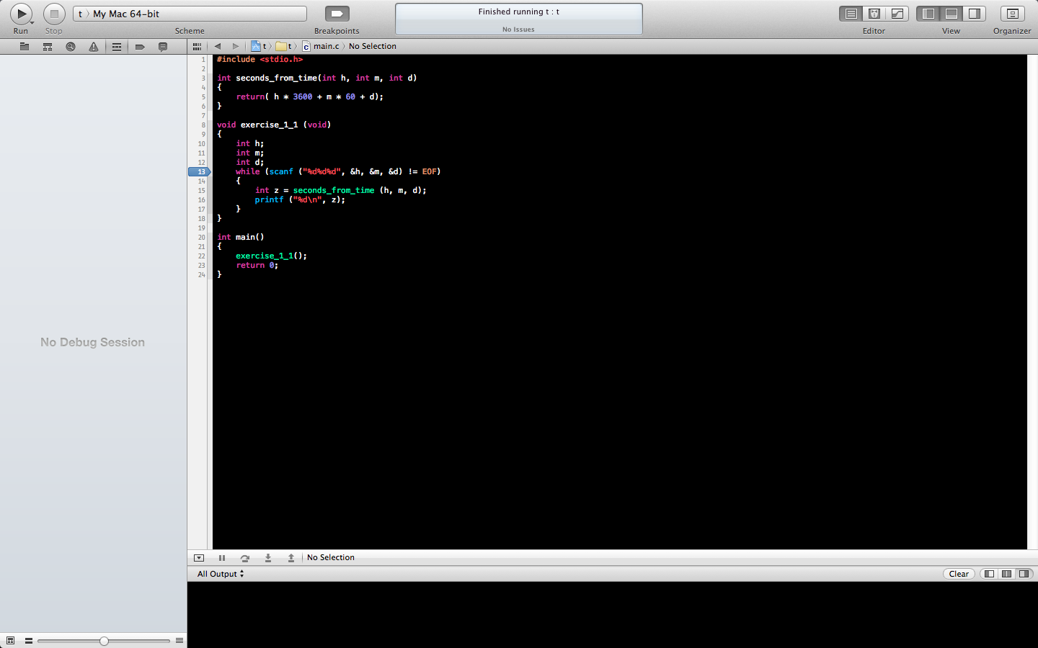The image size is (1038, 648).
Task: Go back in editor history
Action: (x=218, y=46)
